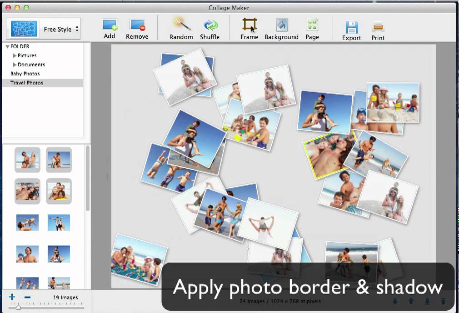Image resolution: width=459 pixels, height=313 pixels.
Task: Click the Remove photo toolbar icon
Action: tap(138, 25)
